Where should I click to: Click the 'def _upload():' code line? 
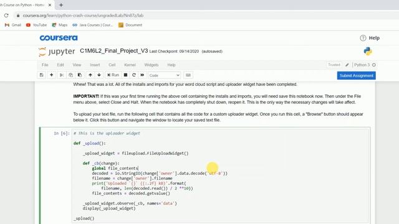tap(89, 143)
